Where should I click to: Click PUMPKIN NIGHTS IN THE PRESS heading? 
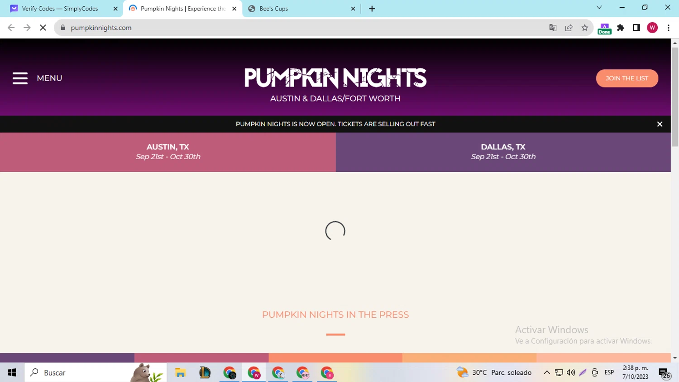335,314
